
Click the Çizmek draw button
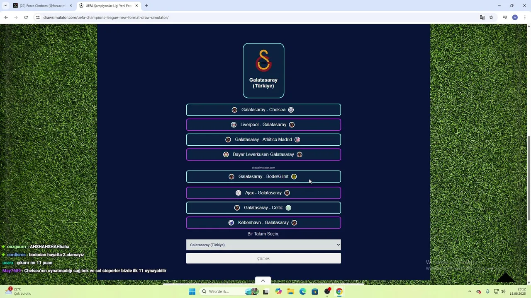point(263,258)
